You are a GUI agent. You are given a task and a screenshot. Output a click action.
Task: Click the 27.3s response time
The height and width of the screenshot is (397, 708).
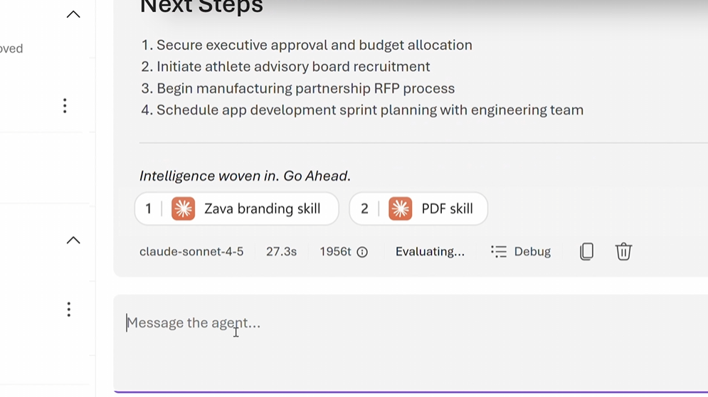(x=281, y=251)
